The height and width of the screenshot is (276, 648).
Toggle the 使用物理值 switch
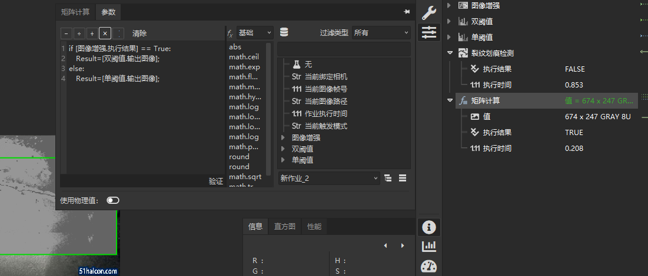pyautogui.click(x=113, y=200)
